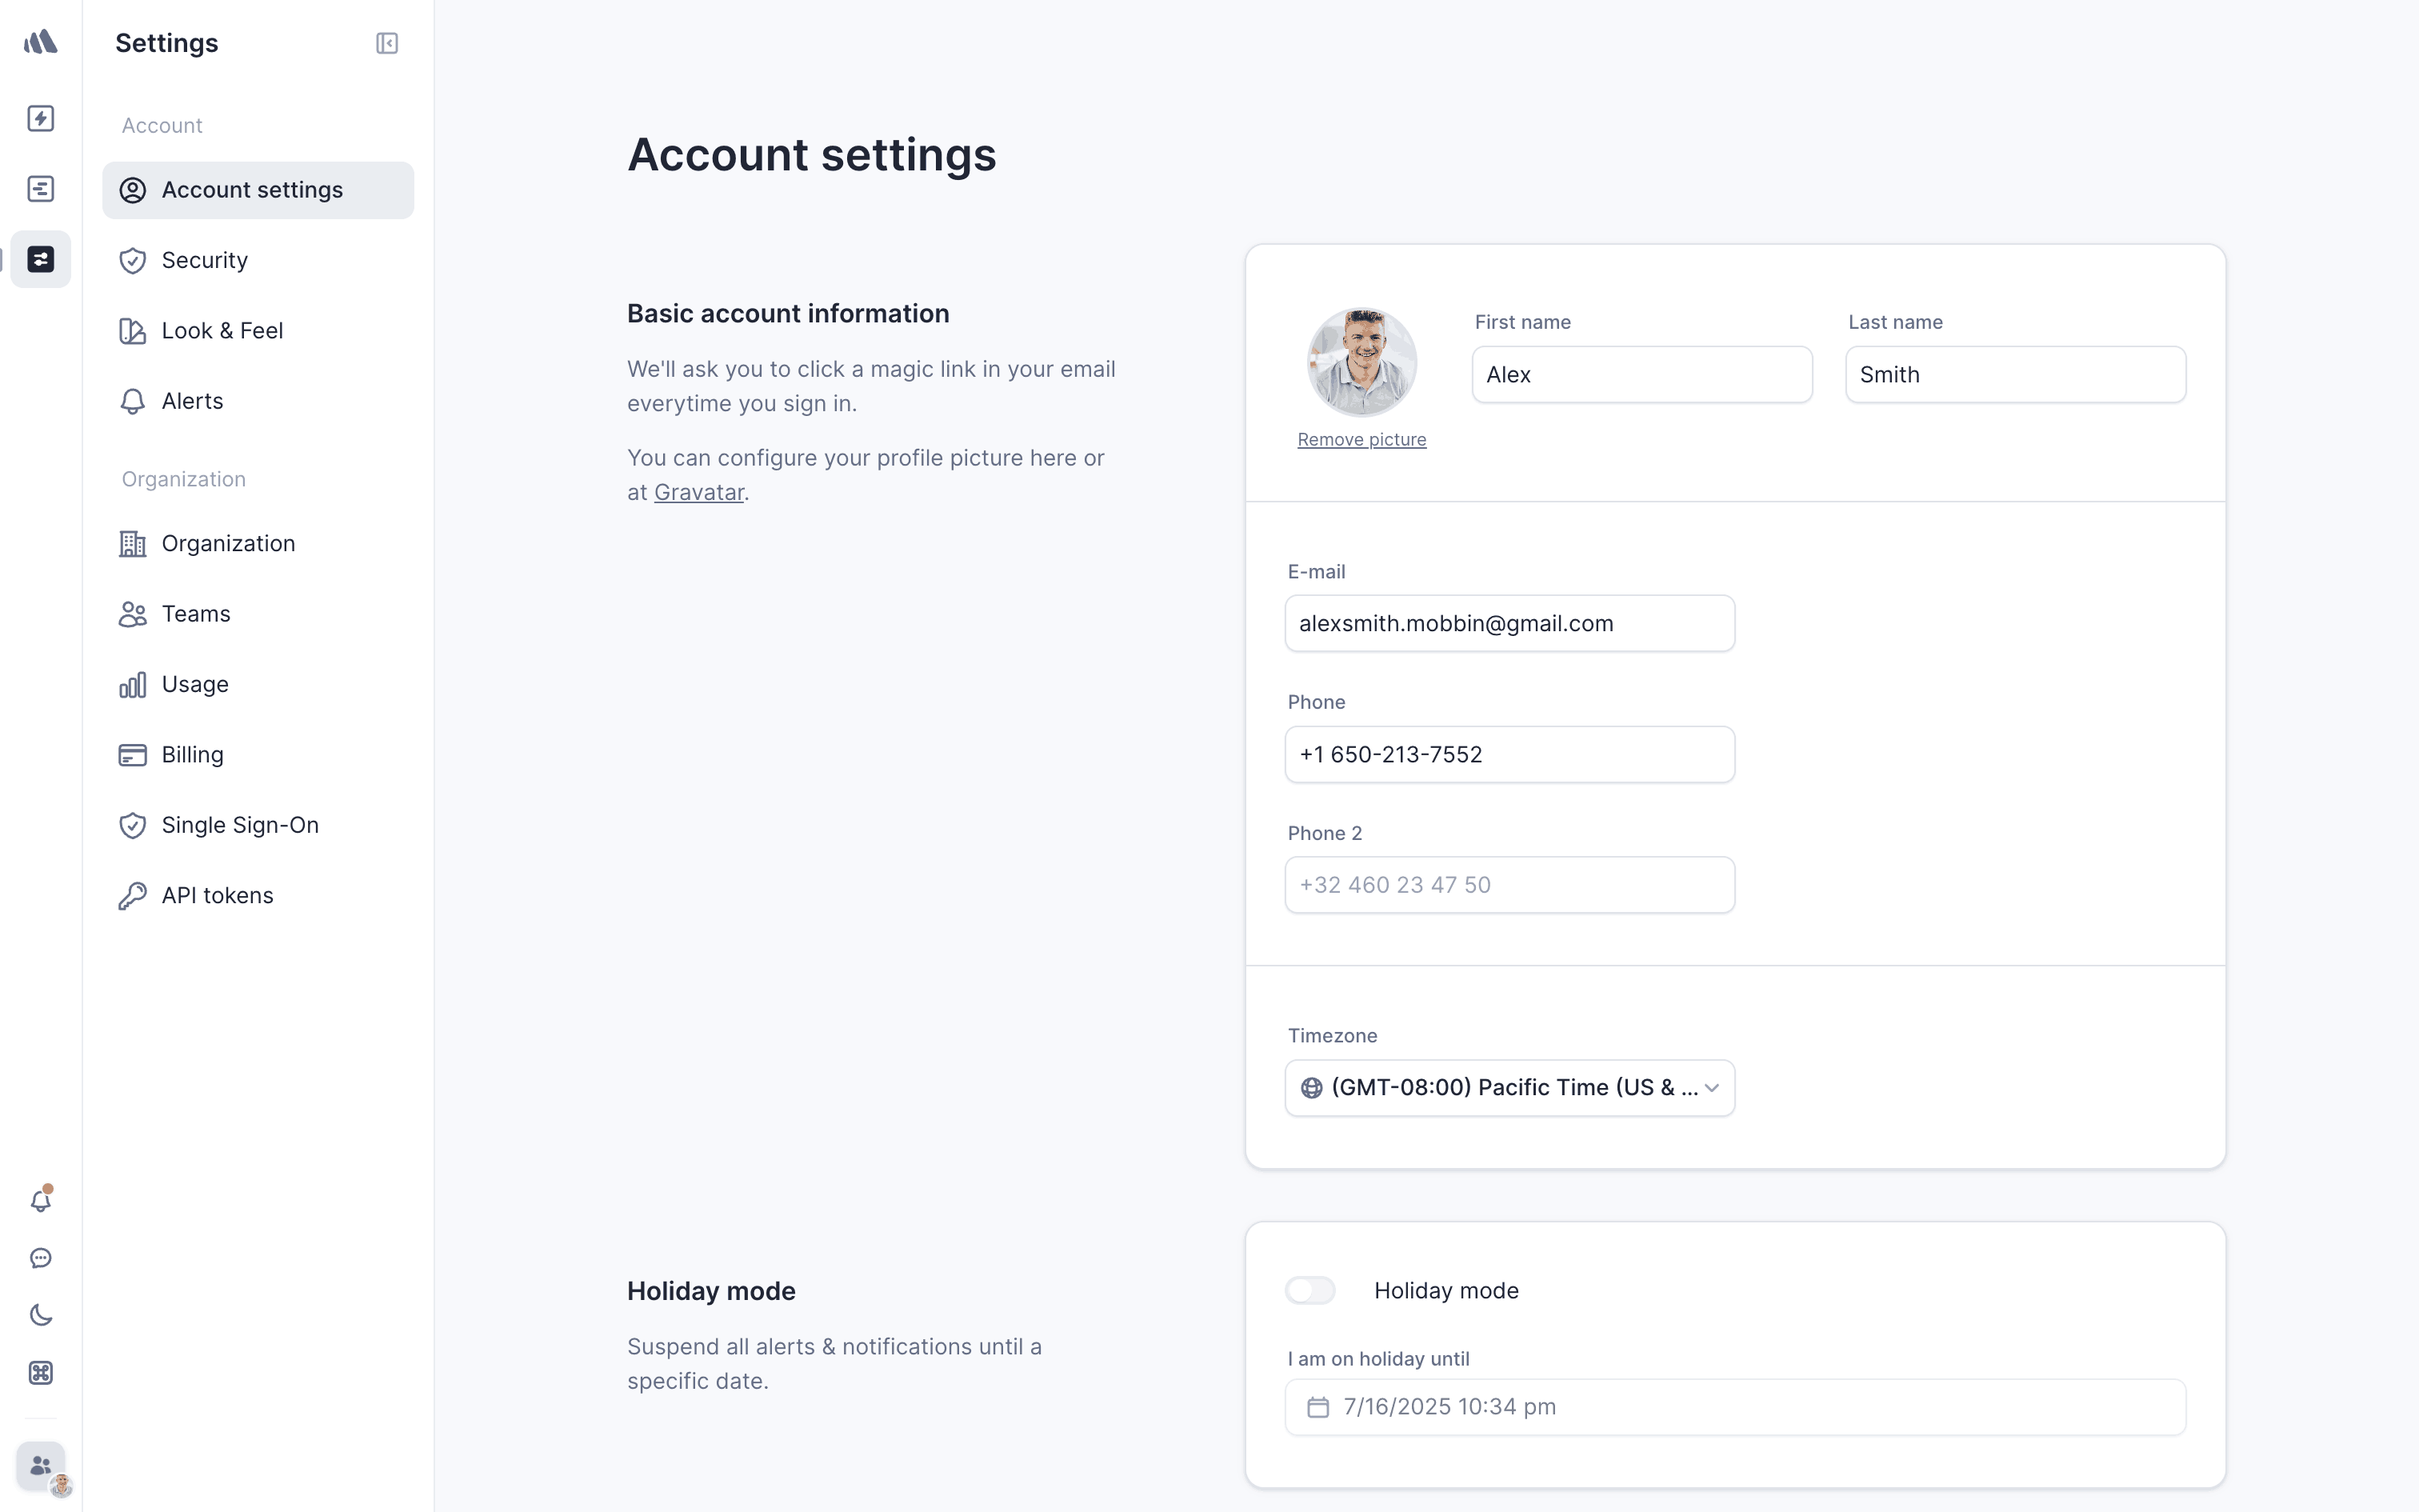Viewport: 2419px width, 1512px height.
Task: Enable the Holiday mode toggle
Action: pos(1310,1291)
